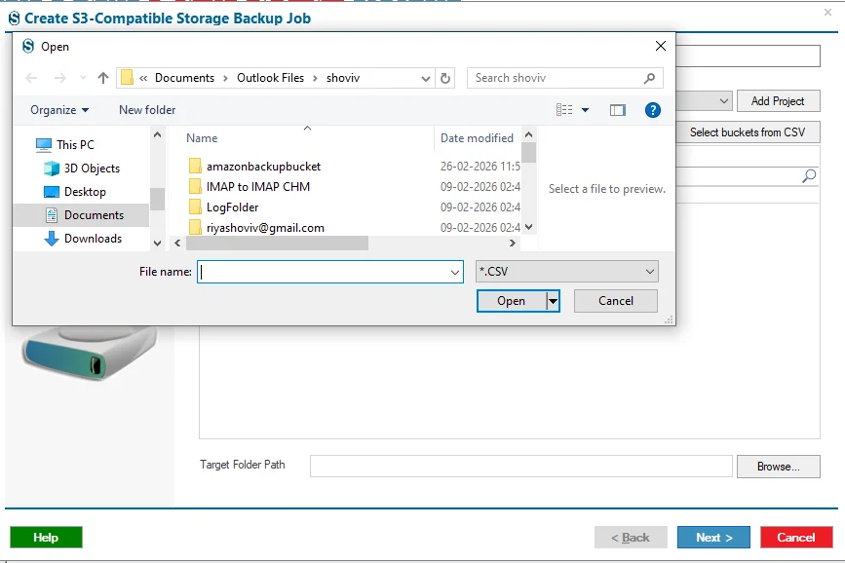Sort by Name column header
Screen dimensions: 845x563
click(x=202, y=138)
